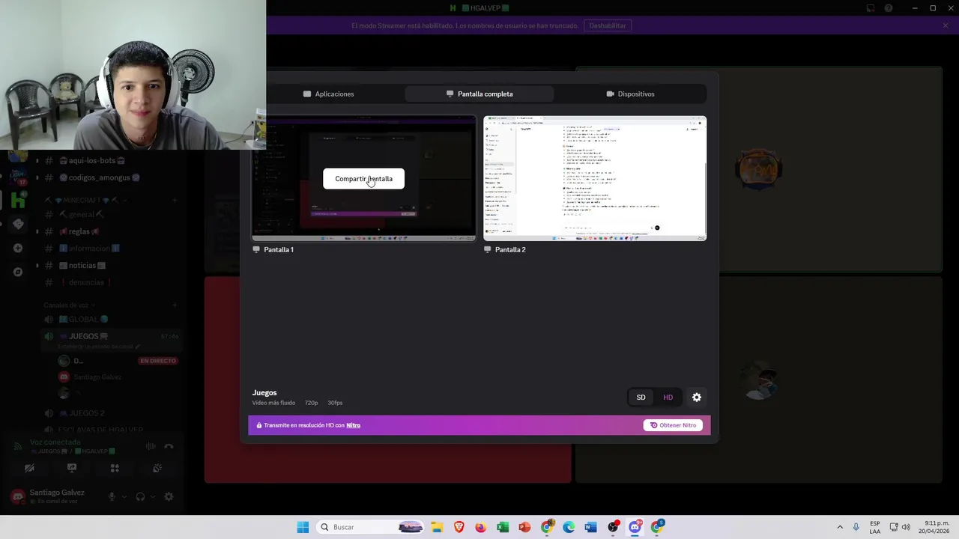Dismiss the Streamer mode notice

946,25
